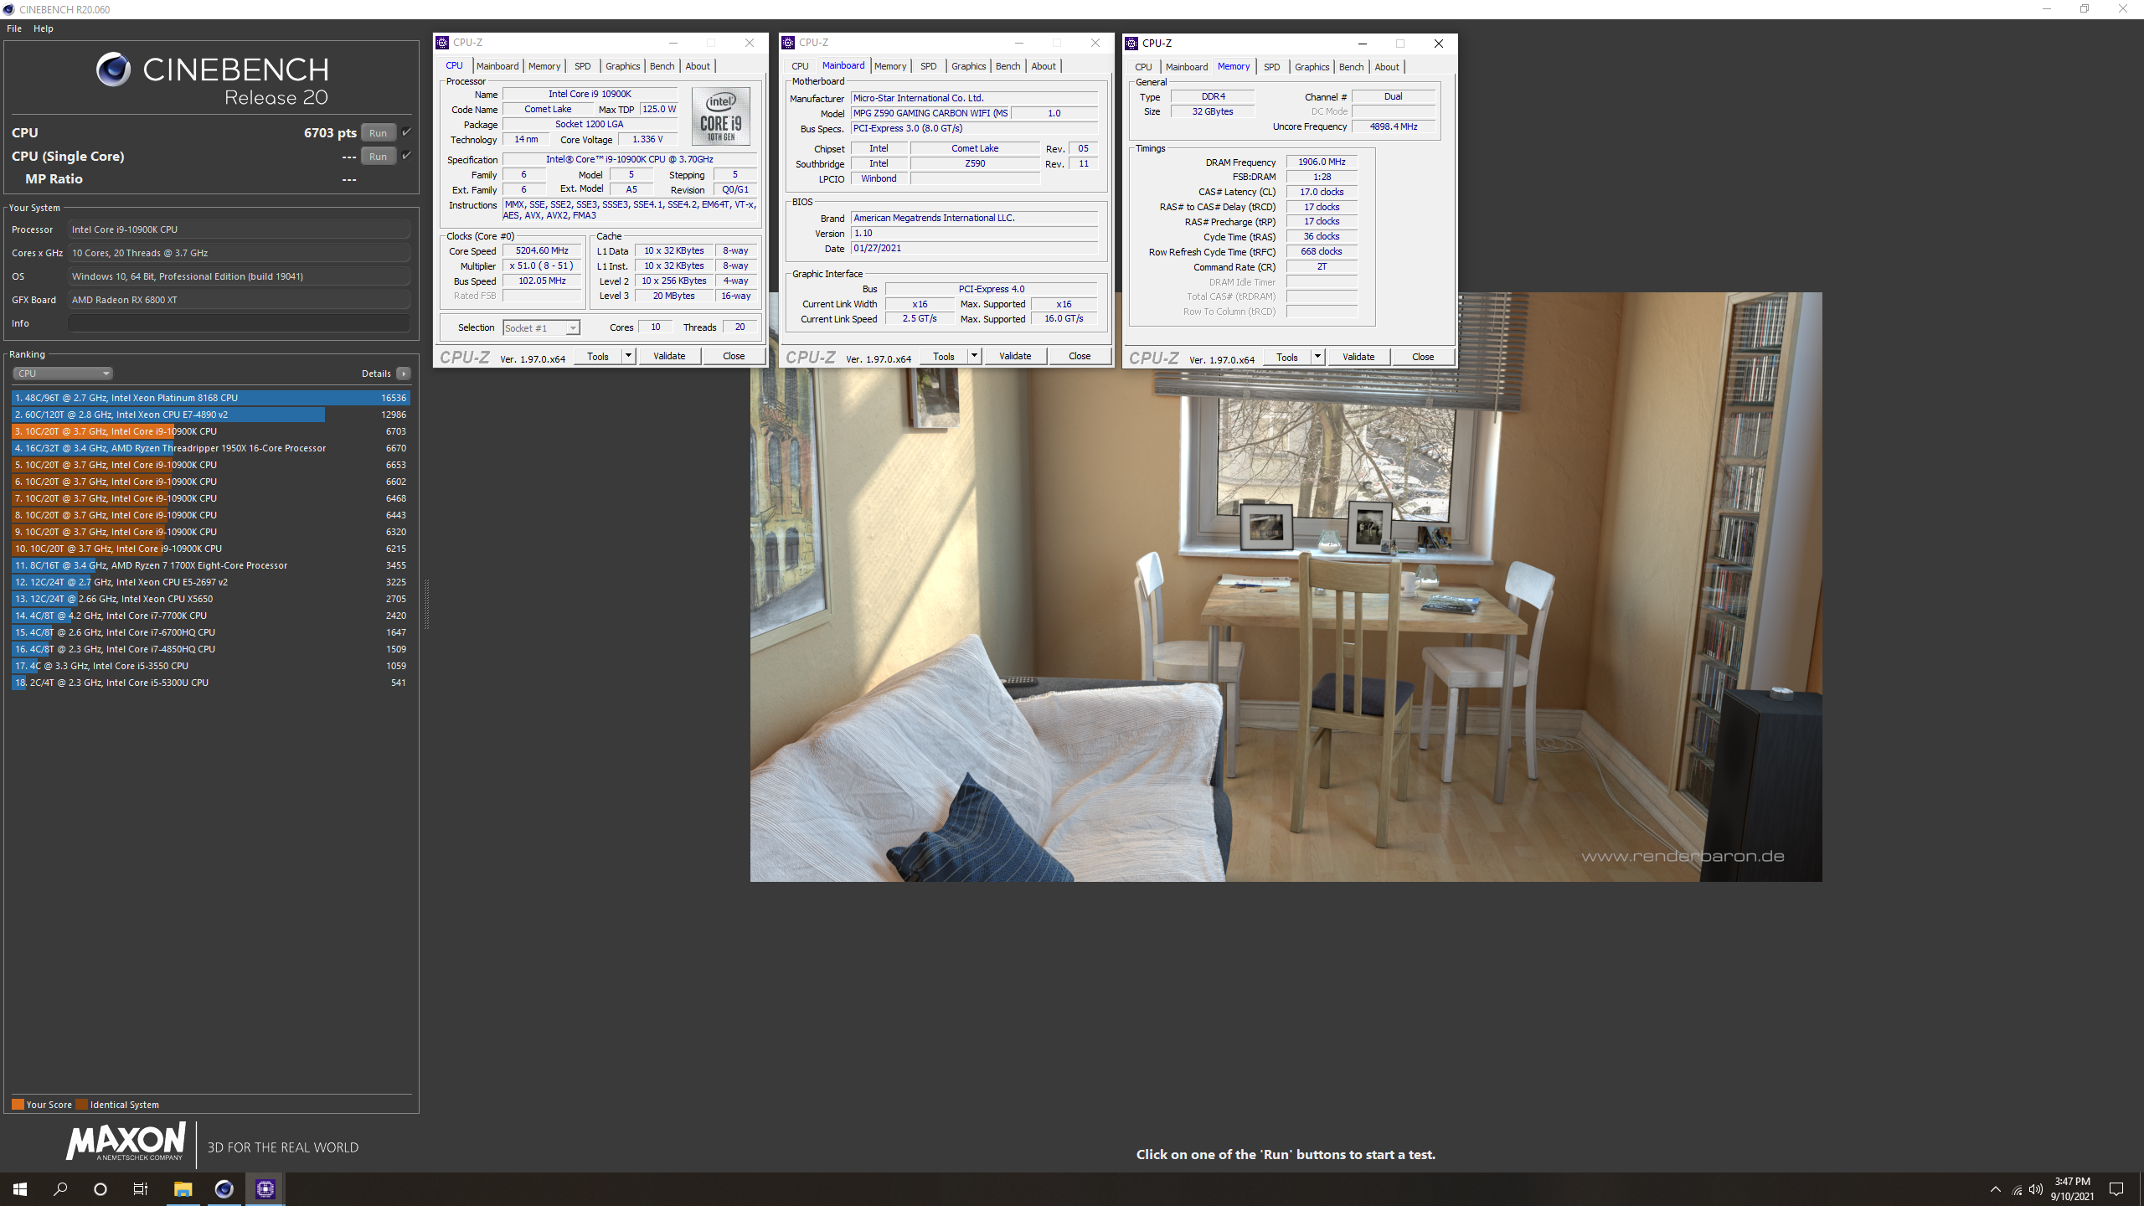This screenshot has width=2144, height=1206.
Task: Click the panel splitter handle beside ranking
Action: (x=427, y=603)
